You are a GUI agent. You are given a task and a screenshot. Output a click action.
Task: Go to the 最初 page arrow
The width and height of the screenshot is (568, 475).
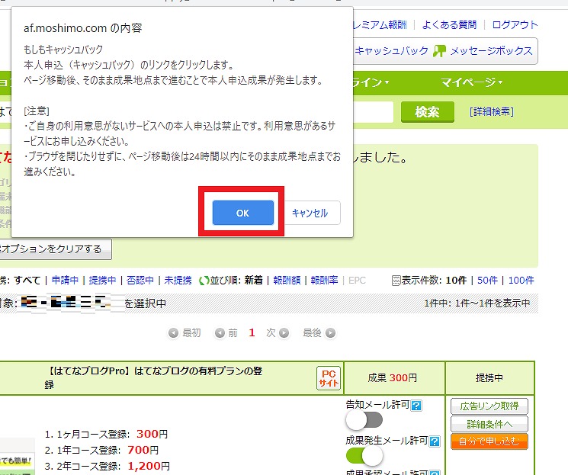(174, 332)
